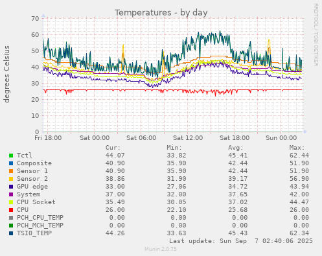Click the 'Sat 12:00' axis label

(188, 138)
